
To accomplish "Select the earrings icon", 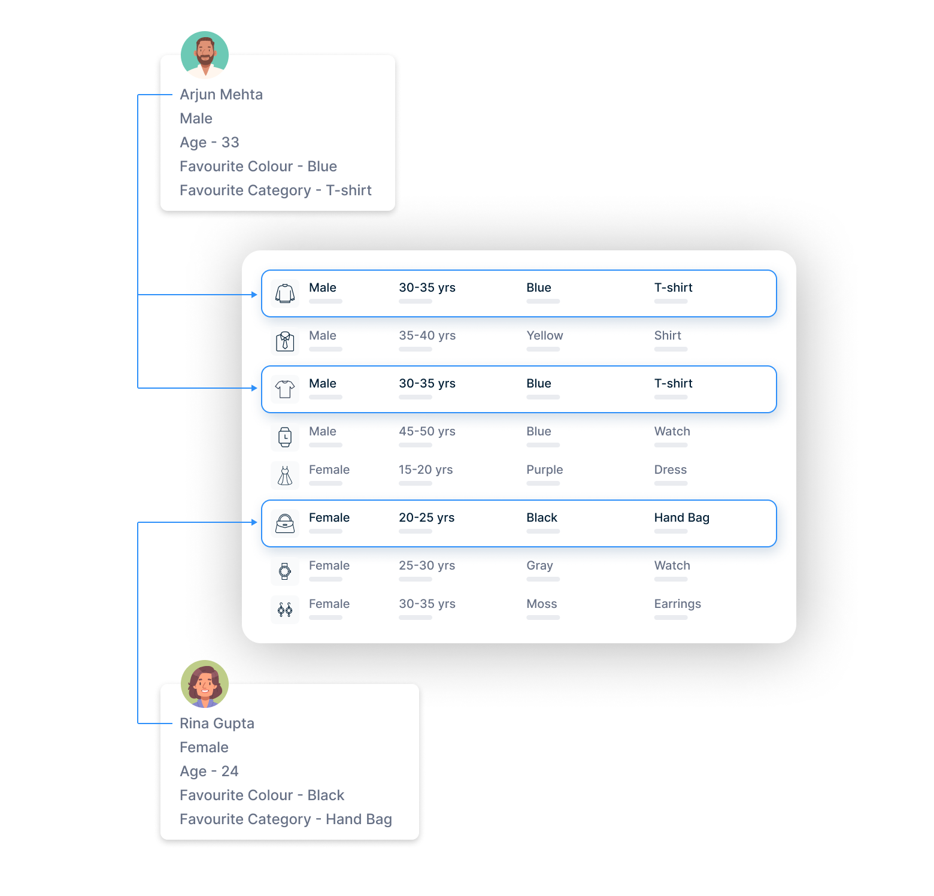I will point(285,610).
